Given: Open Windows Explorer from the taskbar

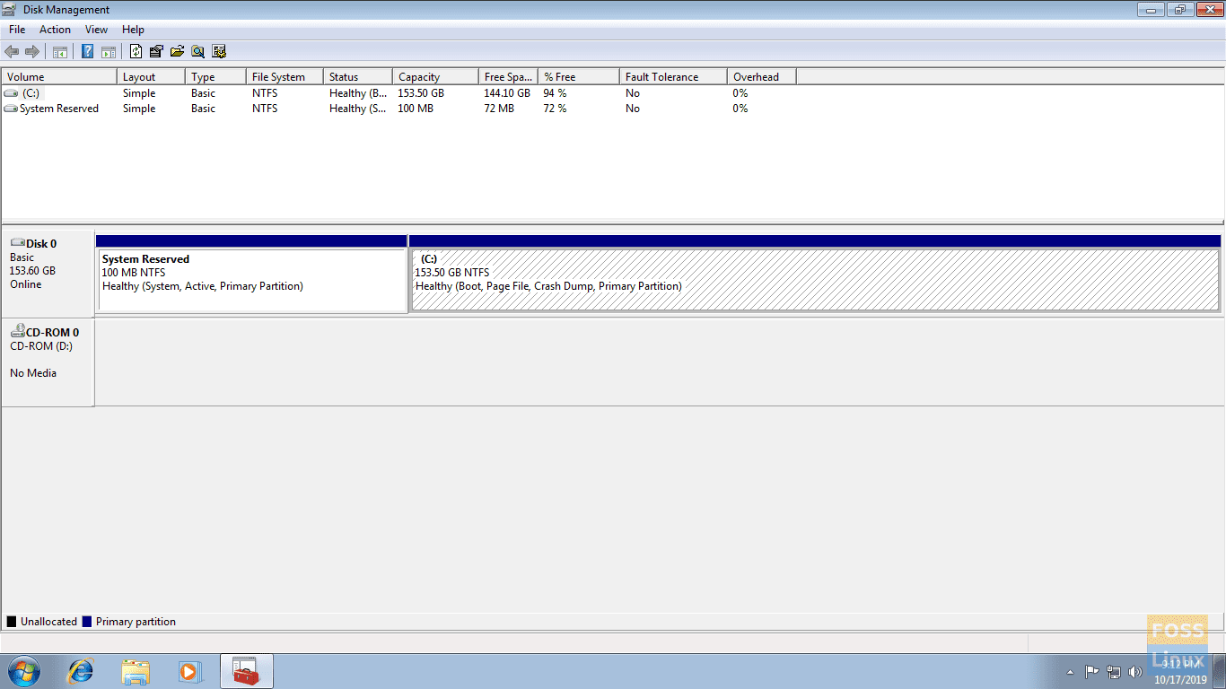Looking at the screenshot, I should point(136,670).
